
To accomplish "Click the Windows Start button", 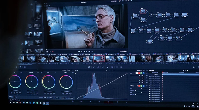I will pyautogui.click(x=10, y=102).
